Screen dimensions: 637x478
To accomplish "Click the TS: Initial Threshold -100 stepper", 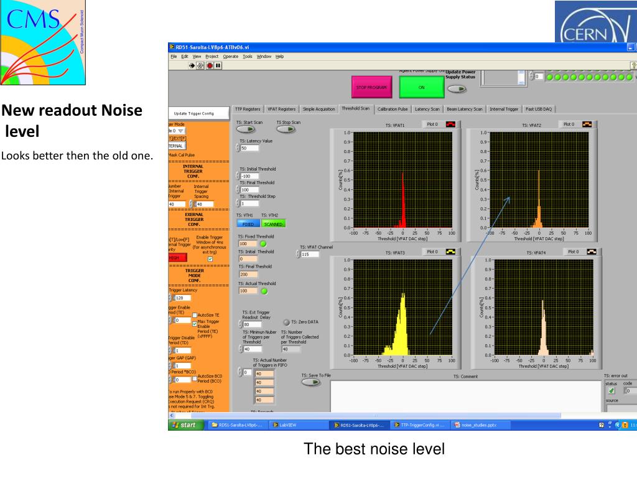I will (238, 176).
